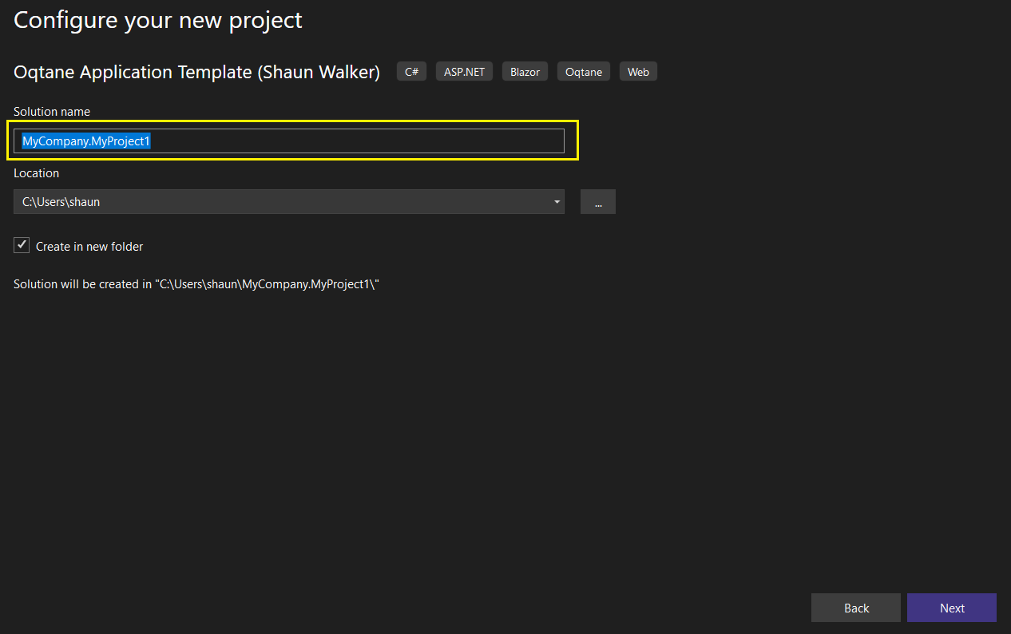Image resolution: width=1011 pixels, height=634 pixels.
Task: Click the Oqtane Application Template title text
Action: point(196,72)
